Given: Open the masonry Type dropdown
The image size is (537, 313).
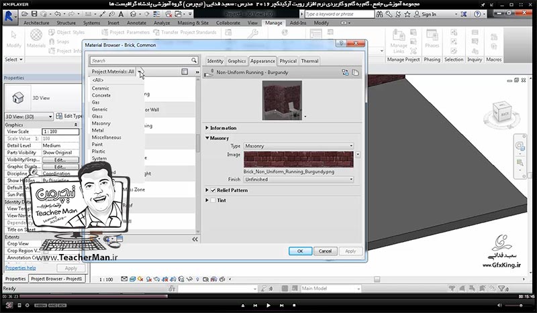Looking at the screenshot, I should (298, 145).
